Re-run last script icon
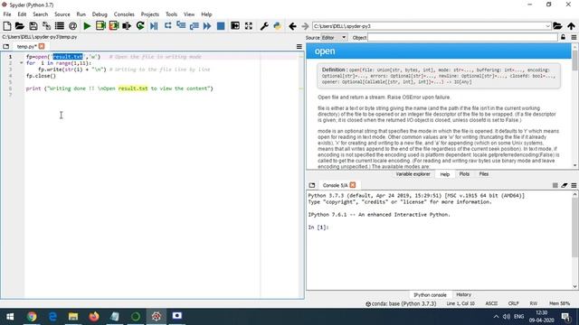The image size is (579, 325). click(140, 26)
